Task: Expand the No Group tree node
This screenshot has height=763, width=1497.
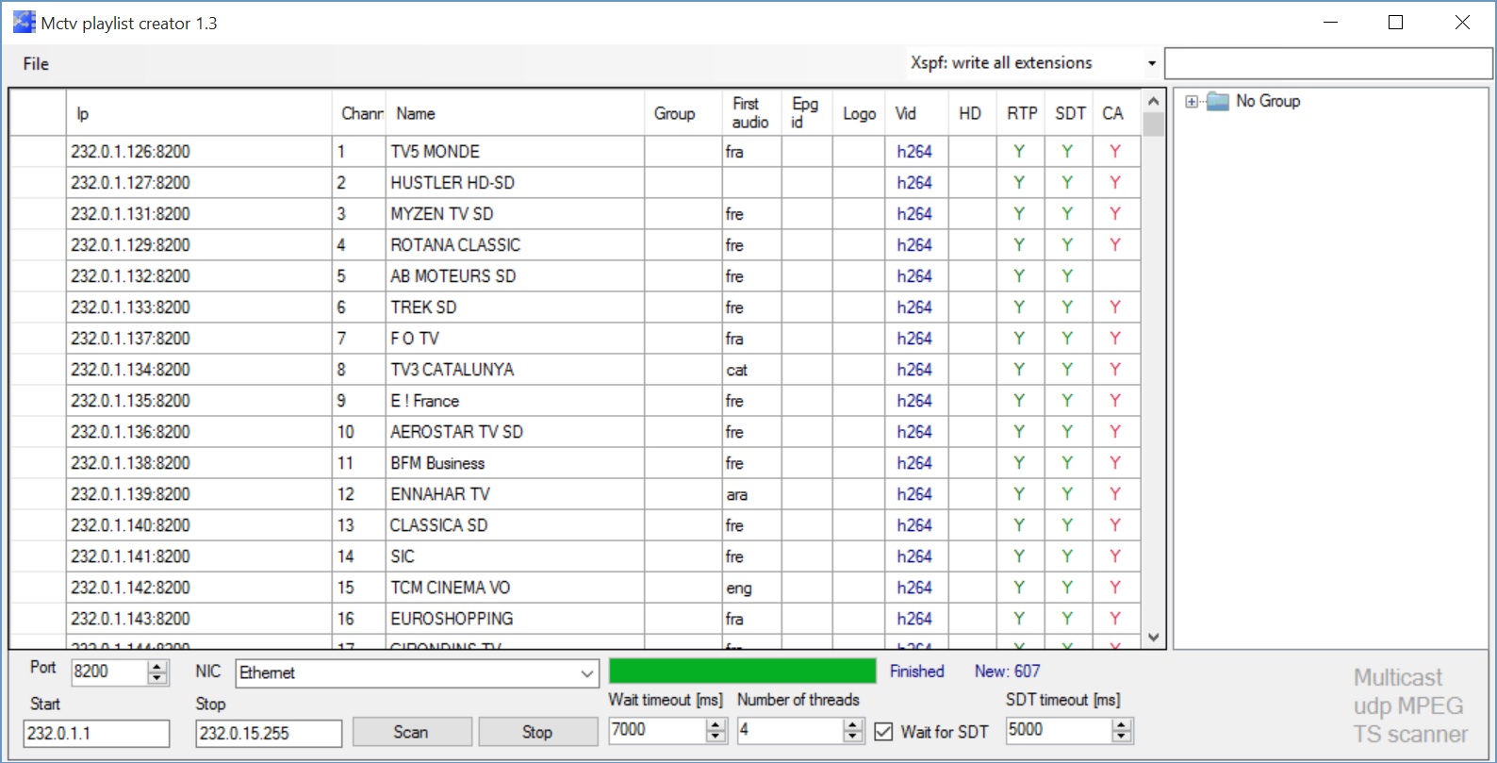Action: coord(1192,102)
